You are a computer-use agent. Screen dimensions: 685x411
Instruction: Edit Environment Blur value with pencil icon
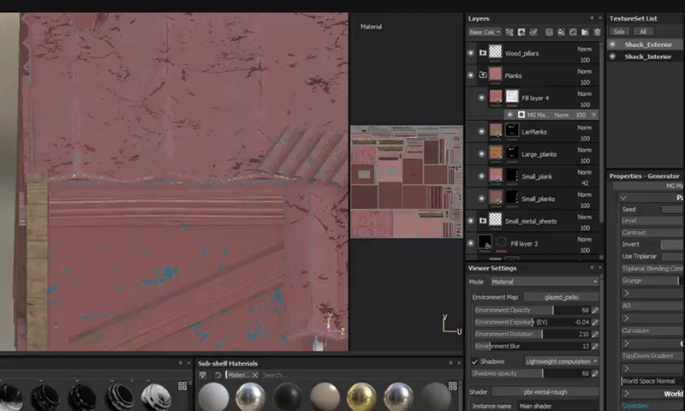click(594, 346)
